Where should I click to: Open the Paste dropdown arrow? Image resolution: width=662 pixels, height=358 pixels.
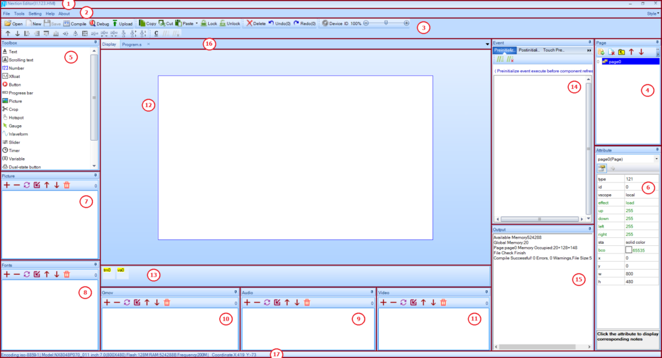[x=195, y=23]
